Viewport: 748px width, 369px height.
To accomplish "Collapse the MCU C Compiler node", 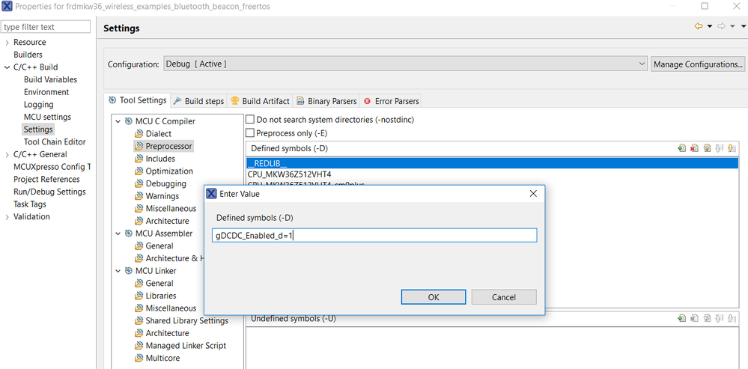I will click(x=118, y=121).
